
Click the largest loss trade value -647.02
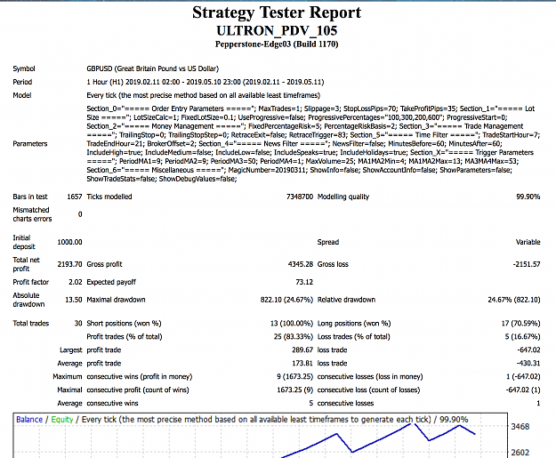tap(528, 350)
